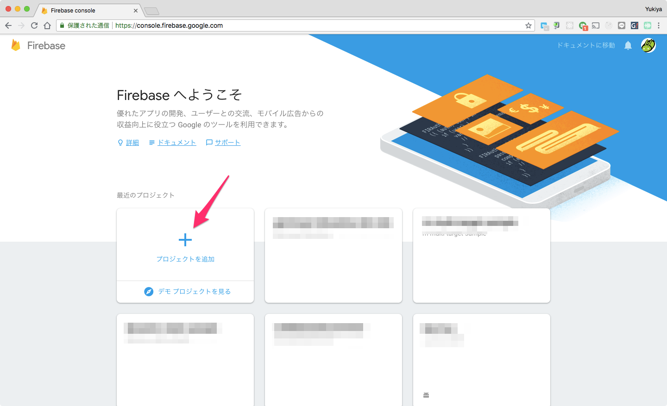Viewport: 667px width, 406px height.
Task: Click the grey circular target extension icon
Action: tap(609, 25)
